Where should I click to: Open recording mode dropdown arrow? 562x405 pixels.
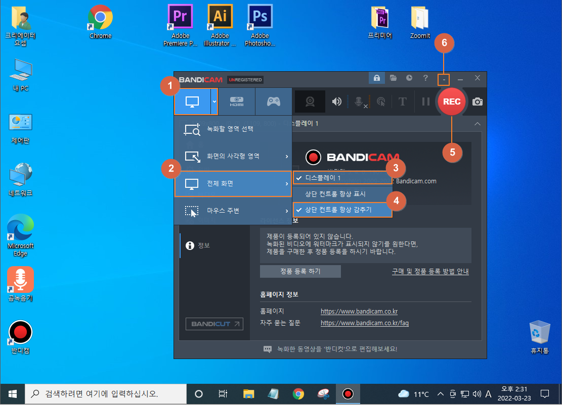(214, 102)
